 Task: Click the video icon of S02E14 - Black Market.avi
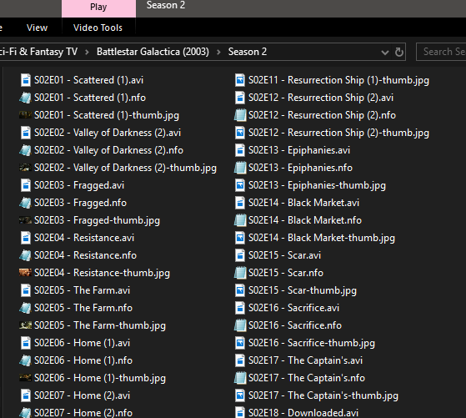(240, 203)
